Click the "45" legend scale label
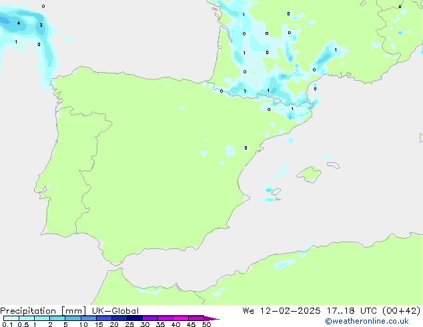 click(x=191, y=324)
